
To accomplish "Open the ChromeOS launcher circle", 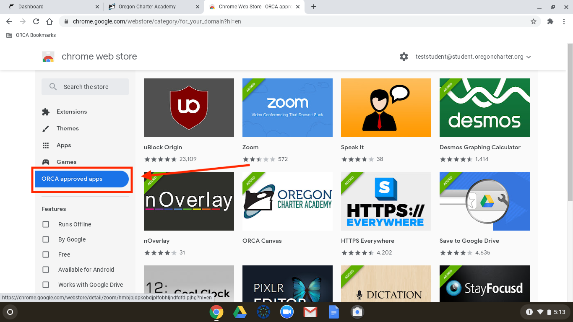I will (10, 312).
